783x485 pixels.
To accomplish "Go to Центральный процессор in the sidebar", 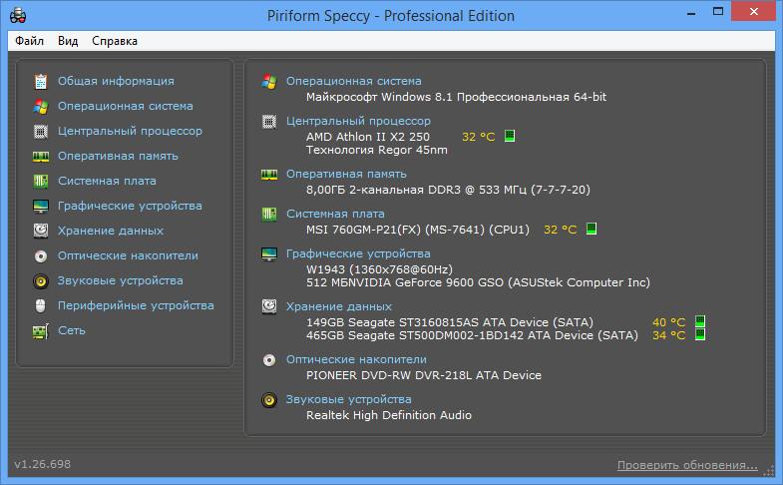I will pos(130,131).
